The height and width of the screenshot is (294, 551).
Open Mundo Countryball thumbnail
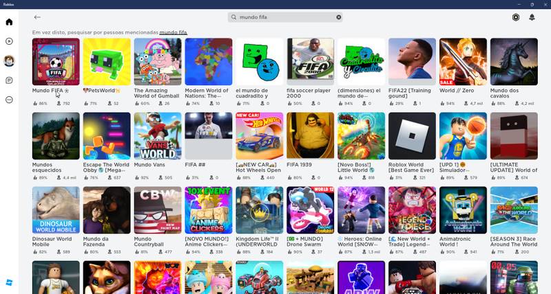[158, 210]
